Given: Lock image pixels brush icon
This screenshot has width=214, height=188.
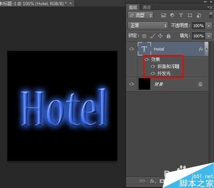Looking at the screenshot, I should (x=152, y=36).
